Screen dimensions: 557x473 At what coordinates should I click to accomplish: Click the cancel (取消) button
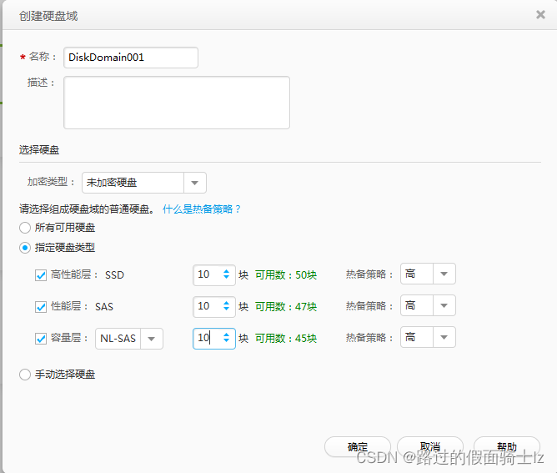point(429,446)
